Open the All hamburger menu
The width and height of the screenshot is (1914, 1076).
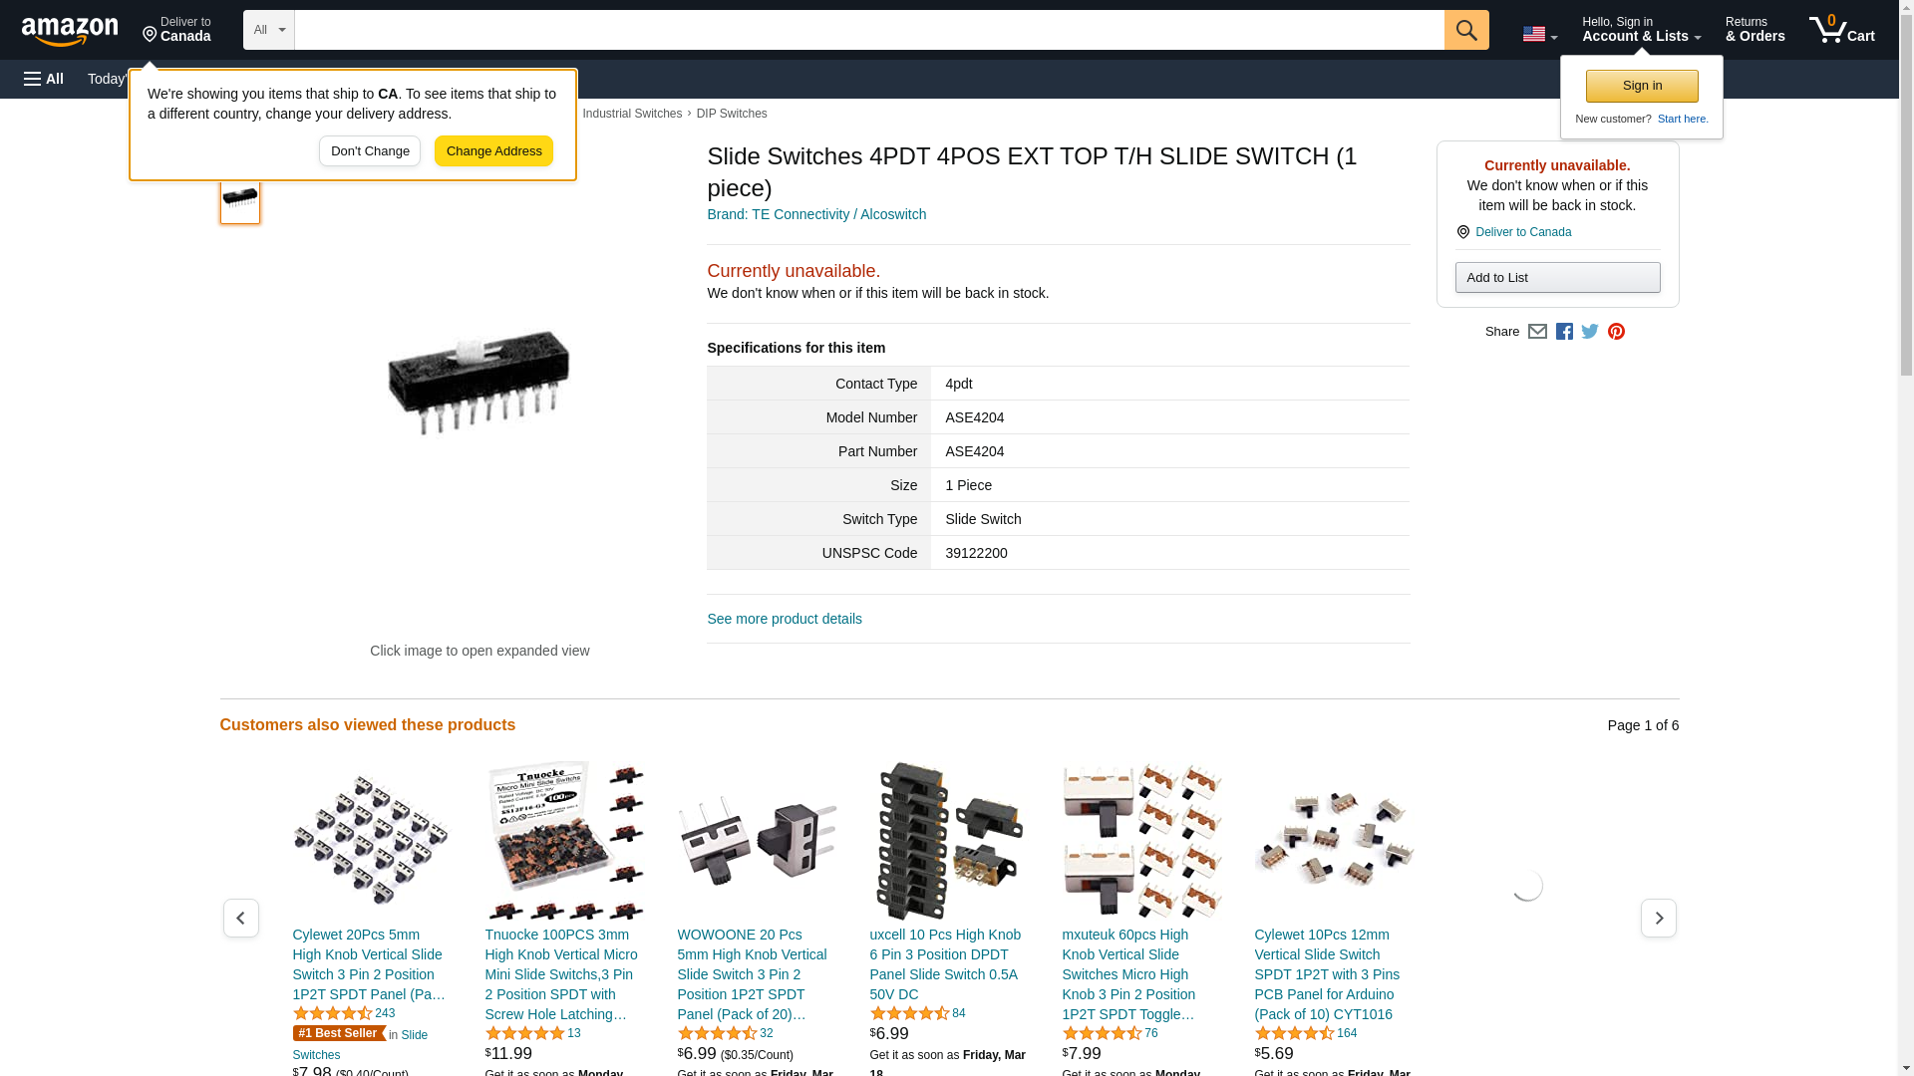(44, 79)
